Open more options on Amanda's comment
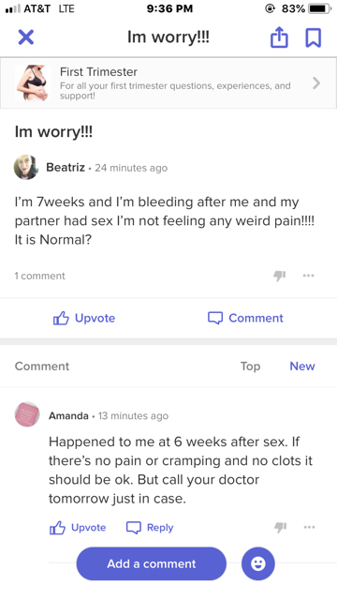 point(309,527)
